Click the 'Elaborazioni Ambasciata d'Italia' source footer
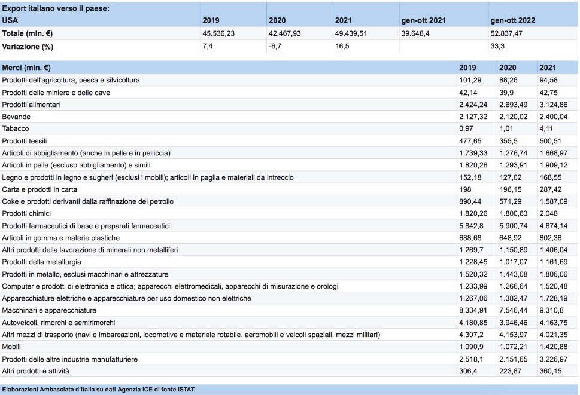 pyautogui.click(x=99, y=390)
